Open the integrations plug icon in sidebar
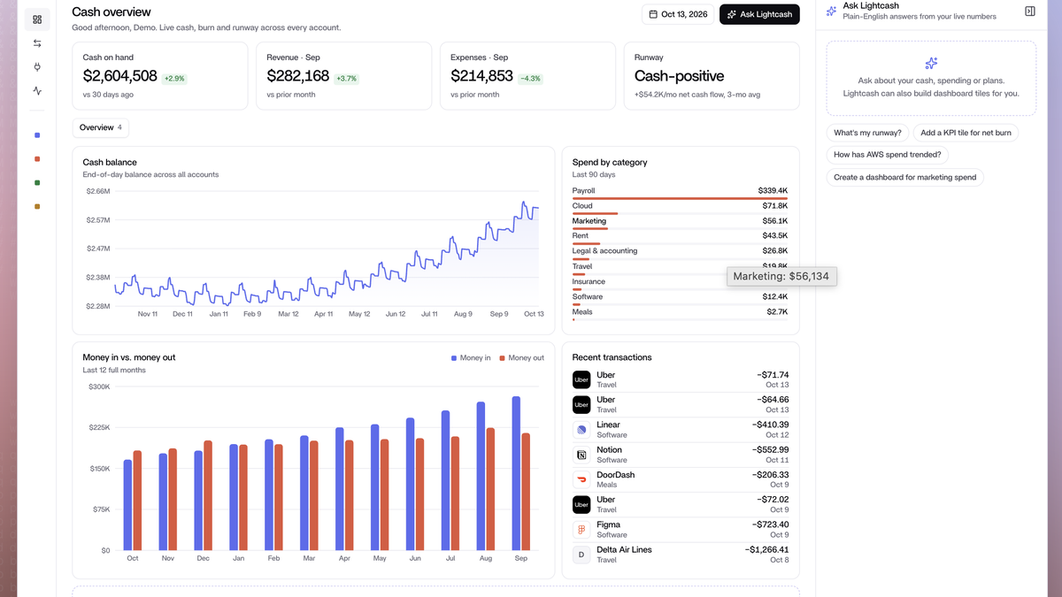The width and height of the screenshot is (1062, 597). [x=37, y=67]
